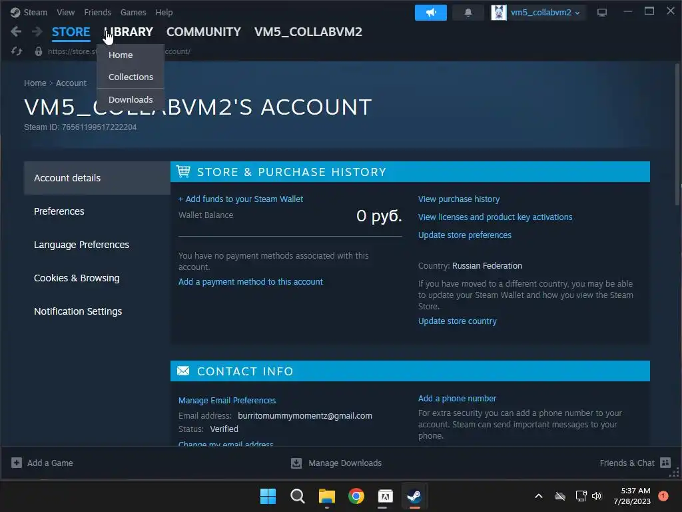Select Downloads in the Library dropdown
The width and height of the screenshot is (682, 512).
131,99
